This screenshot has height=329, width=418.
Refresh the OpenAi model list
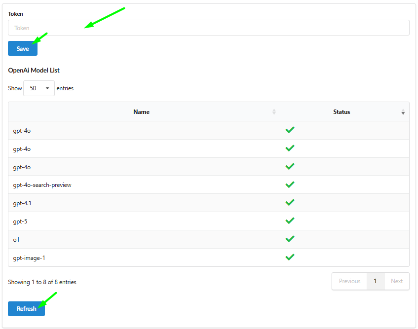coord(26,308)
